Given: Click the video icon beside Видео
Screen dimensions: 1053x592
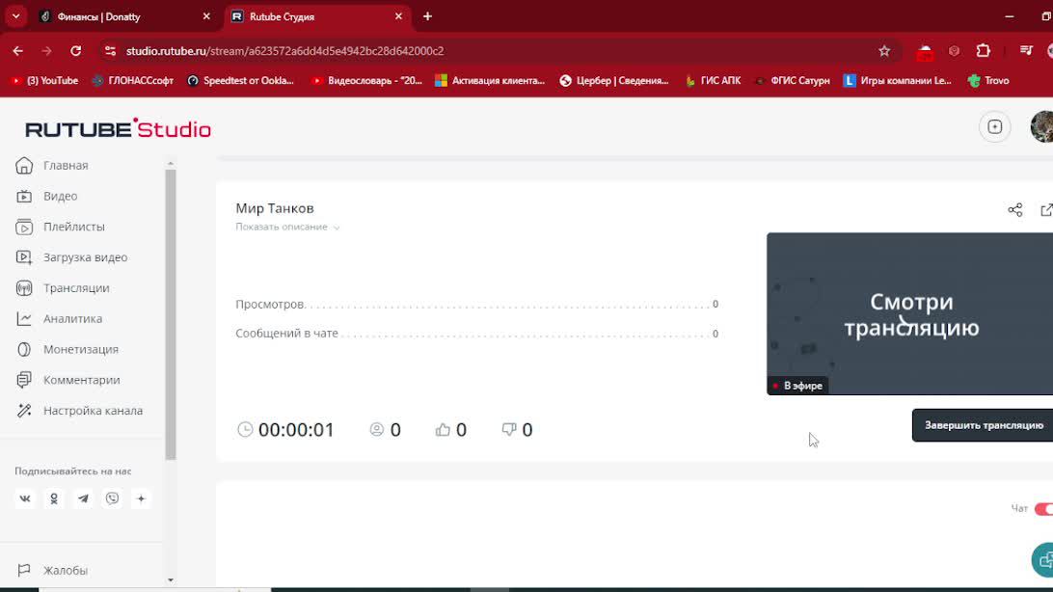Looking at the screenshot, I should point(24,196).
